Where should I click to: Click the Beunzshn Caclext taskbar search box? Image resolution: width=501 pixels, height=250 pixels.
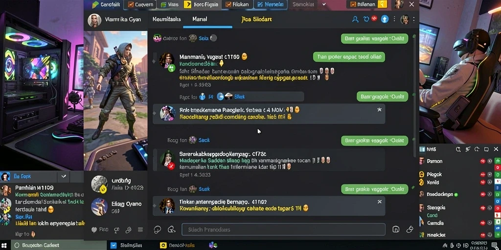(x=59, y=245)
